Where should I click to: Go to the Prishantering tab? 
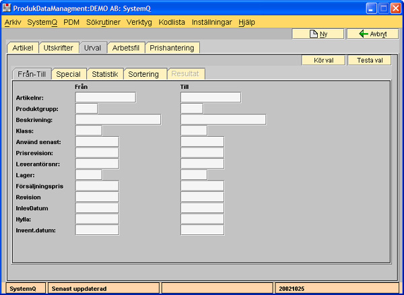click(172, 48)
